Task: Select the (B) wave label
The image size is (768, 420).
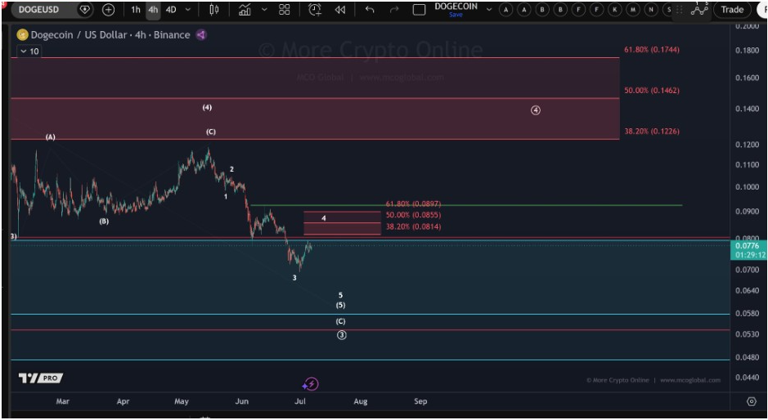Action: click(x=104, y=221)
